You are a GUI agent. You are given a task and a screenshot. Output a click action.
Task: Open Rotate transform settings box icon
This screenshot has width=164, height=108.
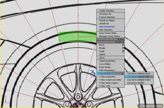pyautogui.click(x=123, y=48)
